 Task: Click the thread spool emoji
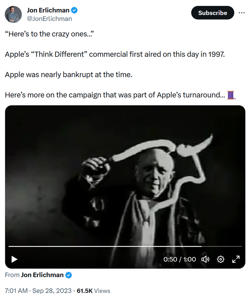pos(231,95)
